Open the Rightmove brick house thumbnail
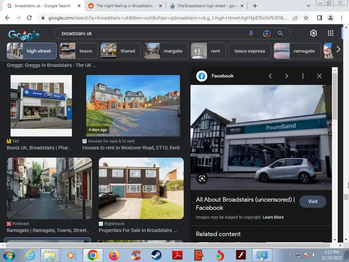The height and width of the screenshot is (262, 349). (x=141, y=188)
